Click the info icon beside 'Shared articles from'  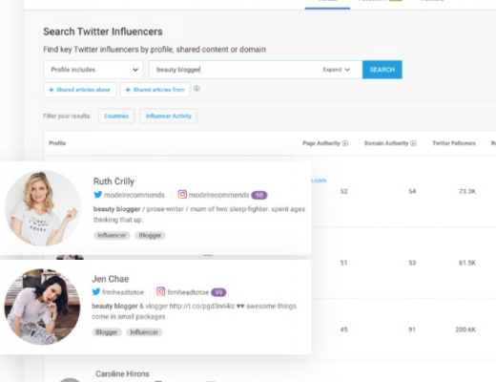click(x=196, y=89)
